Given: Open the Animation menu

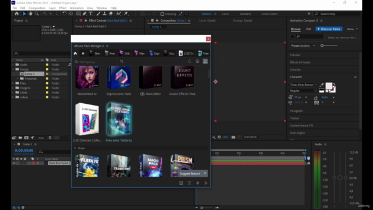Looking at the screenshot, I should [x=76, y=8].
